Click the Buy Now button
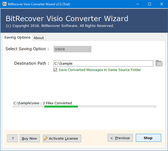 point(30,138)
